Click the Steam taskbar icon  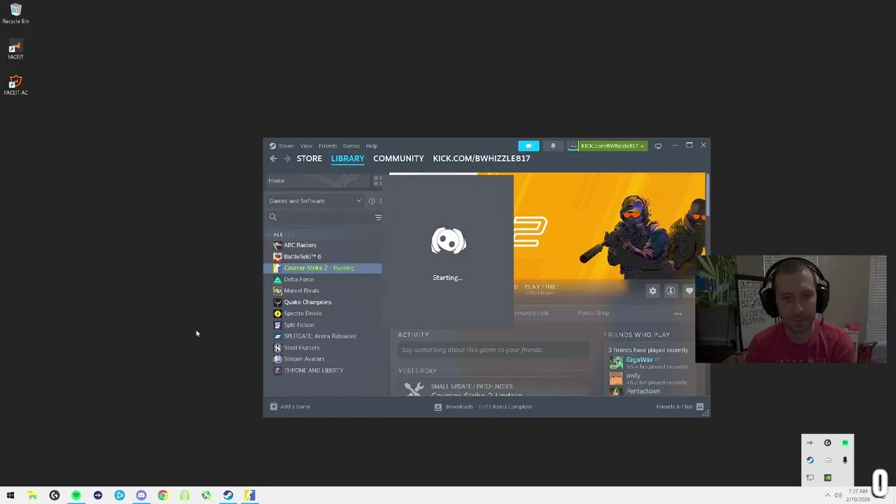(228, 496)
